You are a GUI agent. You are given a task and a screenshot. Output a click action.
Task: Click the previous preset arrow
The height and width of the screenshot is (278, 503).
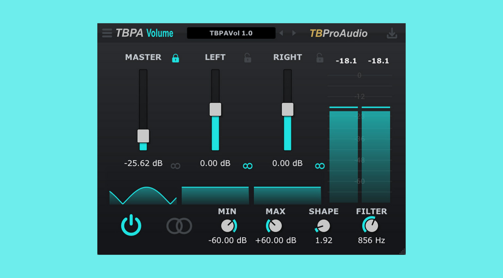point(281,33)
